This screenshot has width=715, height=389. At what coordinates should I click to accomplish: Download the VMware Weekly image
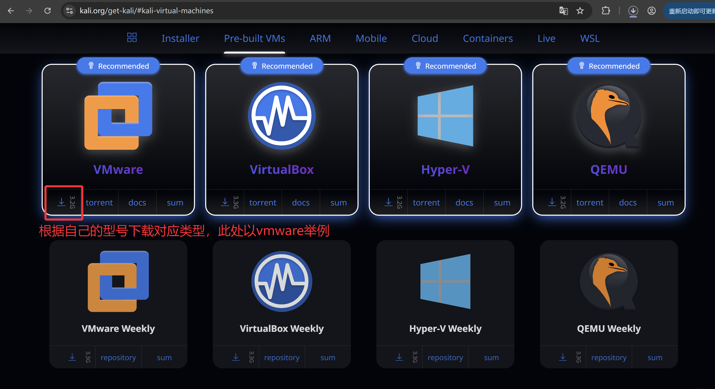click(x=72, y=357)
